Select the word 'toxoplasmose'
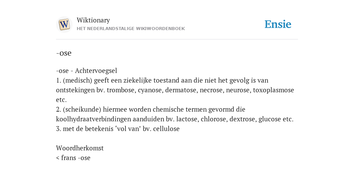 pyautogui.click(x=273, y=90)
